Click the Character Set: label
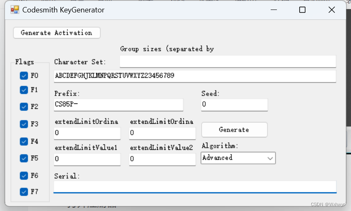 pyautogui.click(x=80, y=62)
